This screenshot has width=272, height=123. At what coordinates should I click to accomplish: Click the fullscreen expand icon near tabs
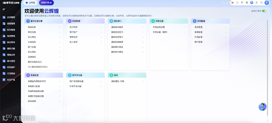[222, 3]
